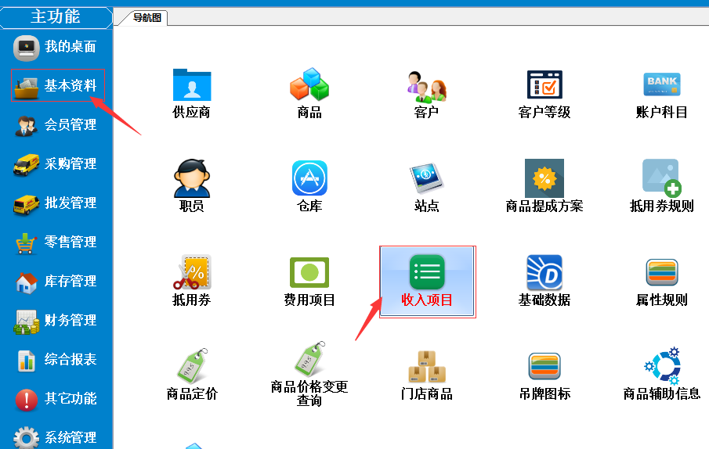Open the 抵用券 coupon scissors icon
This screenshot has width=709, height=449.
pyautogui.click(x=192, y=272)
